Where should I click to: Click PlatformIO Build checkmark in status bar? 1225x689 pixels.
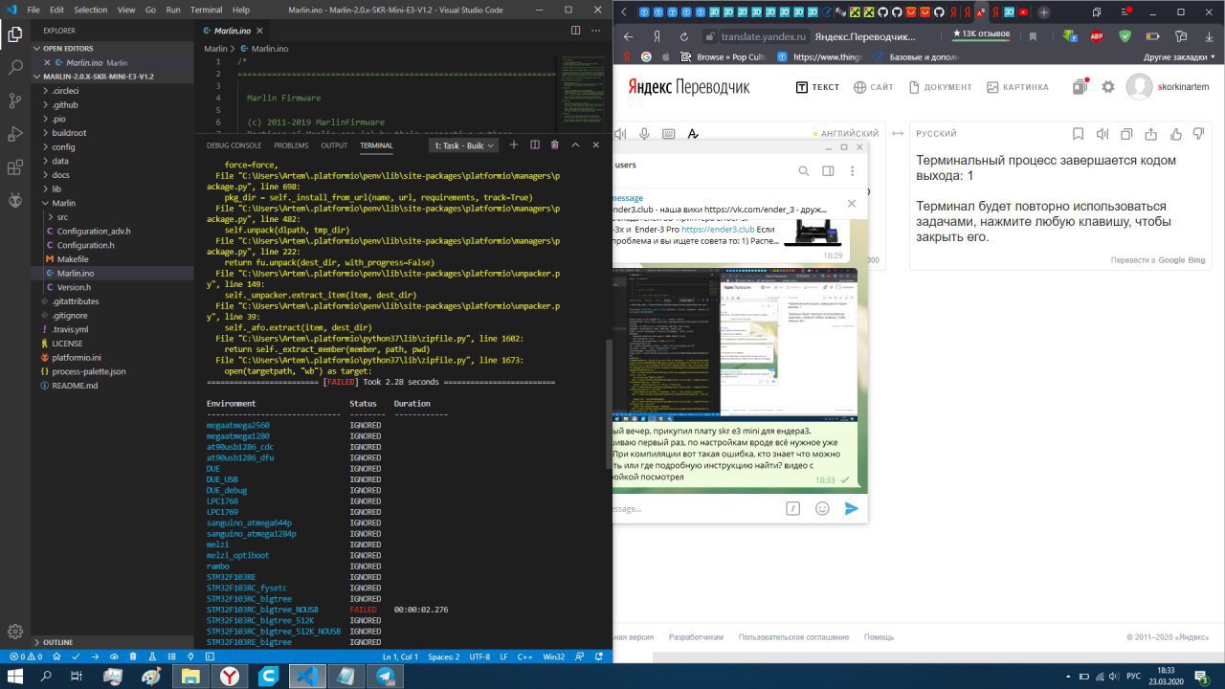coord(74,657)
